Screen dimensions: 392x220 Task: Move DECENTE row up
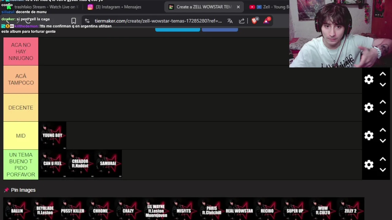[383, 102]
